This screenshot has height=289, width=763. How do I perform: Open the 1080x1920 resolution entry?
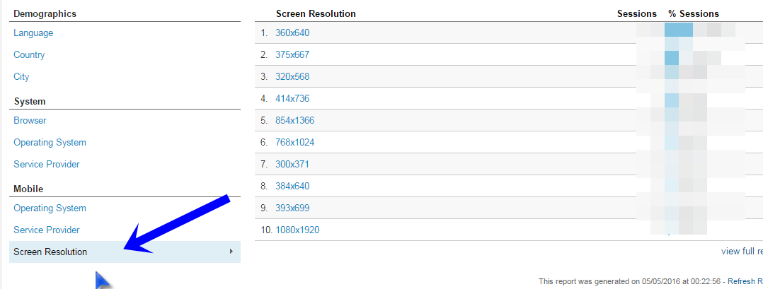pyautogui.click(x=297, y=230)
